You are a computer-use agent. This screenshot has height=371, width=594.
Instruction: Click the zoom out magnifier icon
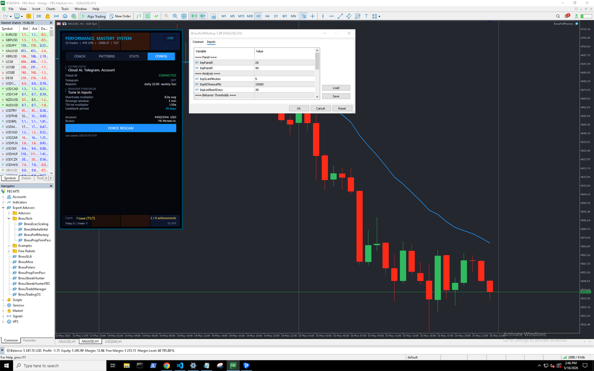point(175,16)
